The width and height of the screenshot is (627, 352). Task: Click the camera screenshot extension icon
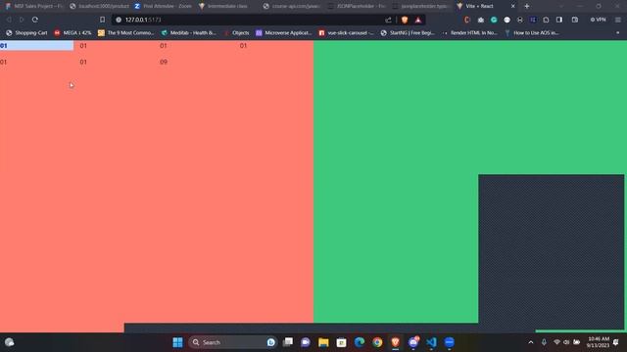tap(481, 20)
